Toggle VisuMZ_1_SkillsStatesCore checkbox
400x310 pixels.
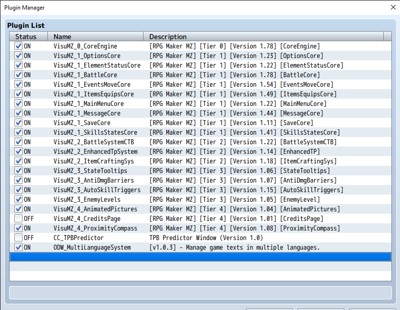point(18,132)
